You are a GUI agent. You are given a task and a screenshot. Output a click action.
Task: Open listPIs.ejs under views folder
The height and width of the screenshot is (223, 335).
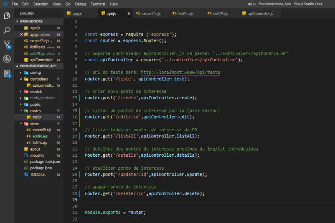tap(40, 143)
